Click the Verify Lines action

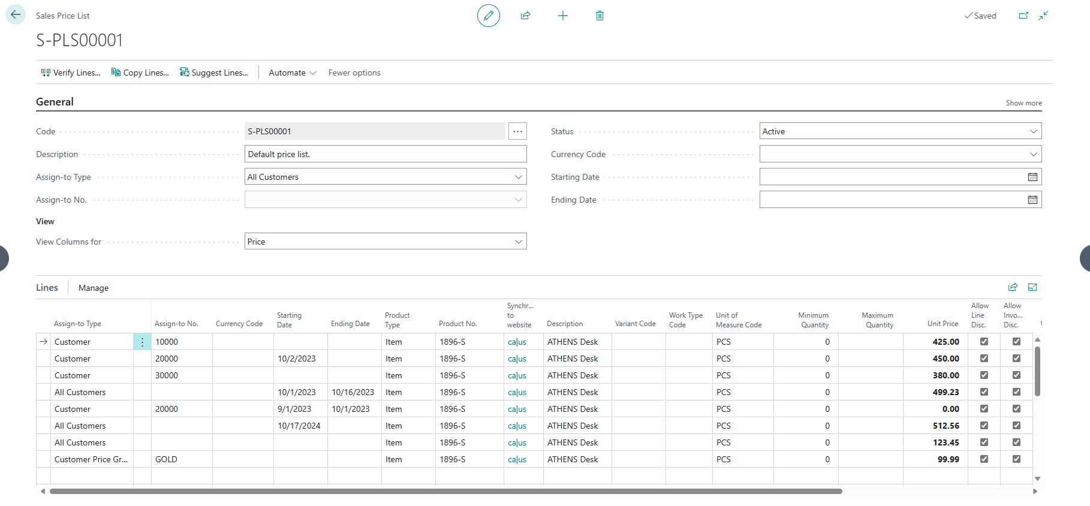pos(71,73)
